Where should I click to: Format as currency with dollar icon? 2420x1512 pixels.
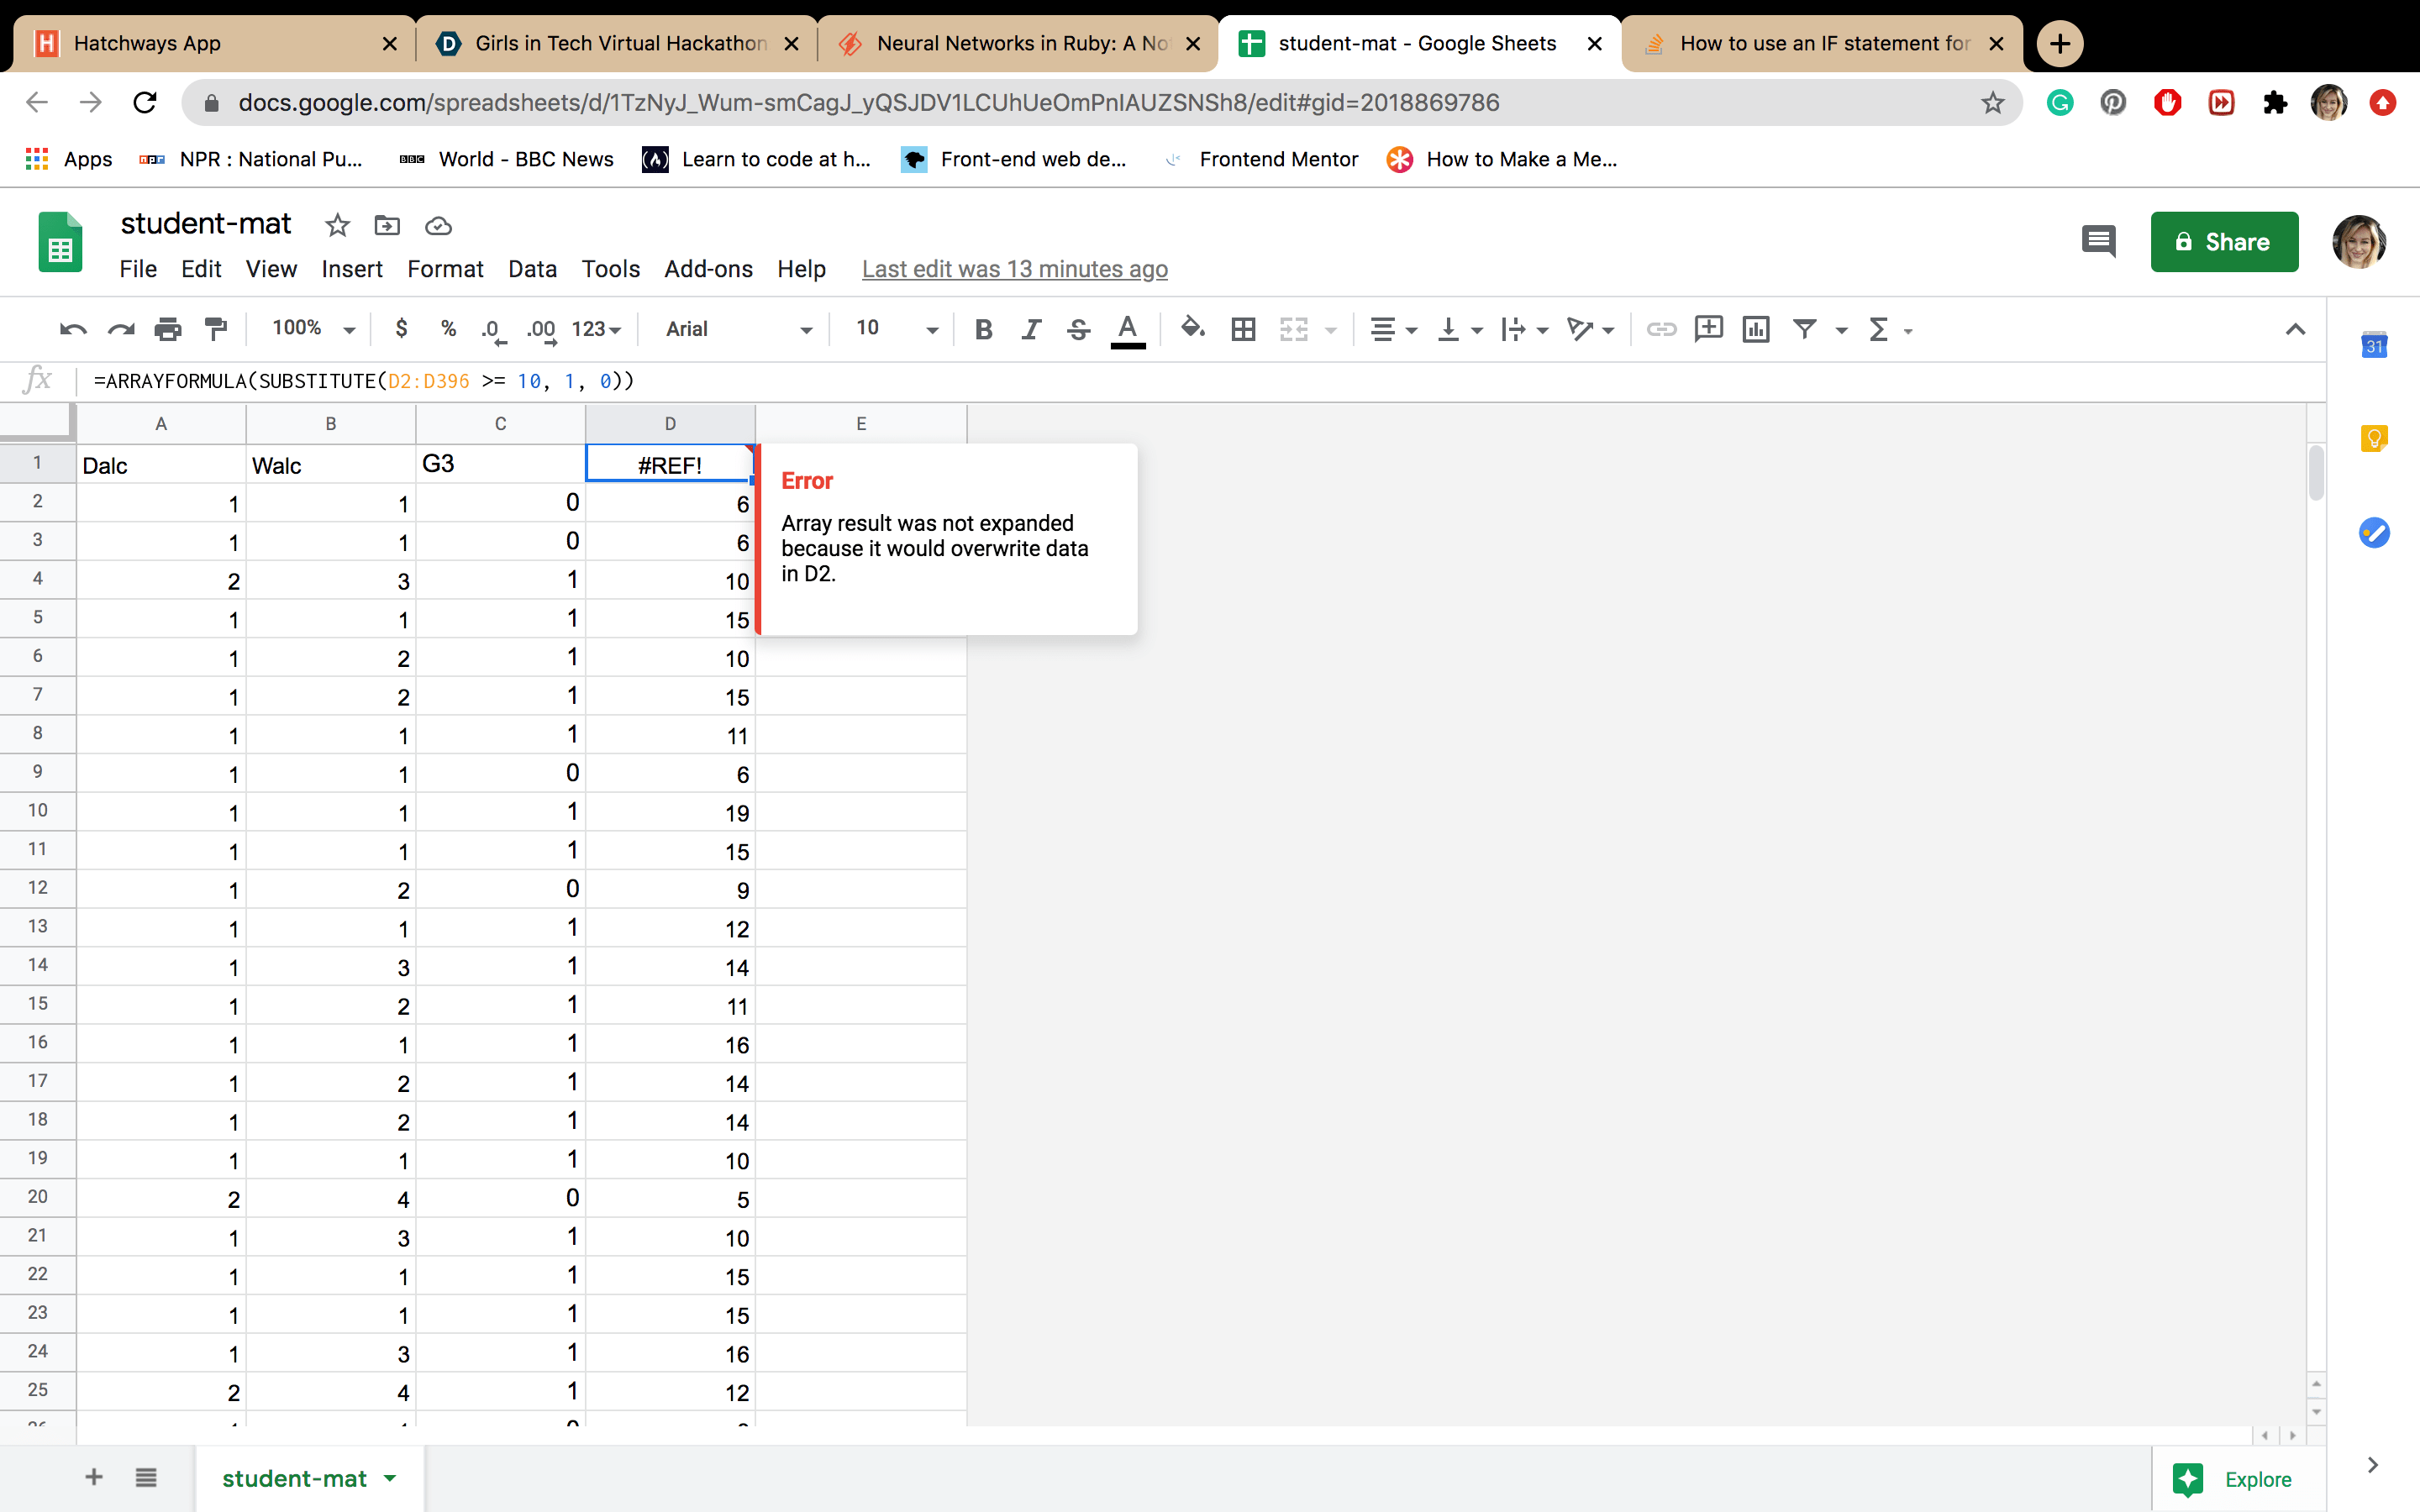click(401, 329)
